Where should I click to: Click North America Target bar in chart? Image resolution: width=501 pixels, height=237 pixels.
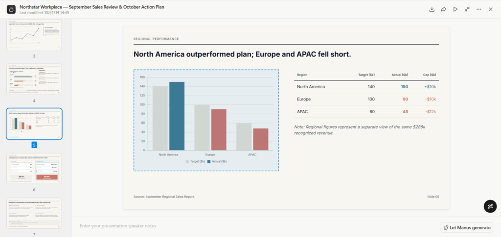160,118
